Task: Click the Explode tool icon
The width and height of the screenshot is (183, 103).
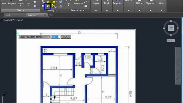Action: [x=61, y=2]
